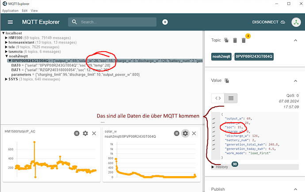Collapse the Value section chevron
305x192 pixels.
[x=295, y=81]
